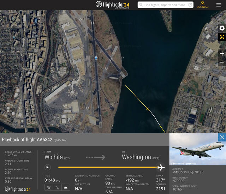
Task: Open map settings gear
Action: pyautogui.click(x=222, y=28)
